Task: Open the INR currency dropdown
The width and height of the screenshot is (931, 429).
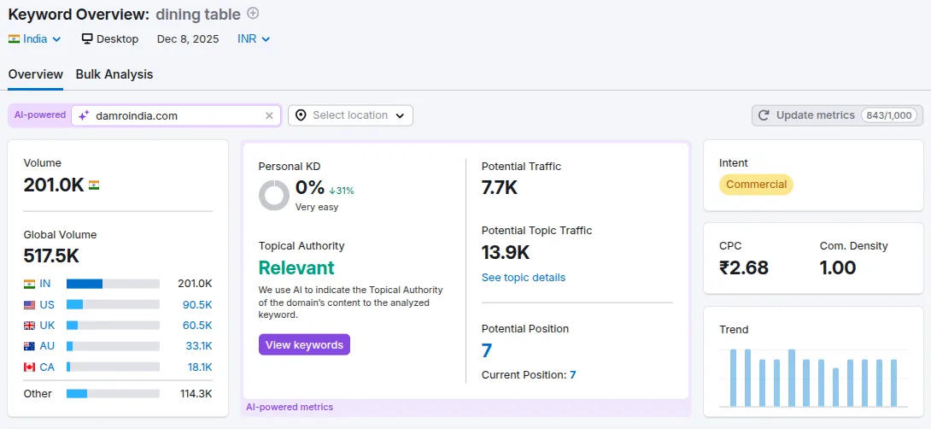Action: (x=254, y=39)
